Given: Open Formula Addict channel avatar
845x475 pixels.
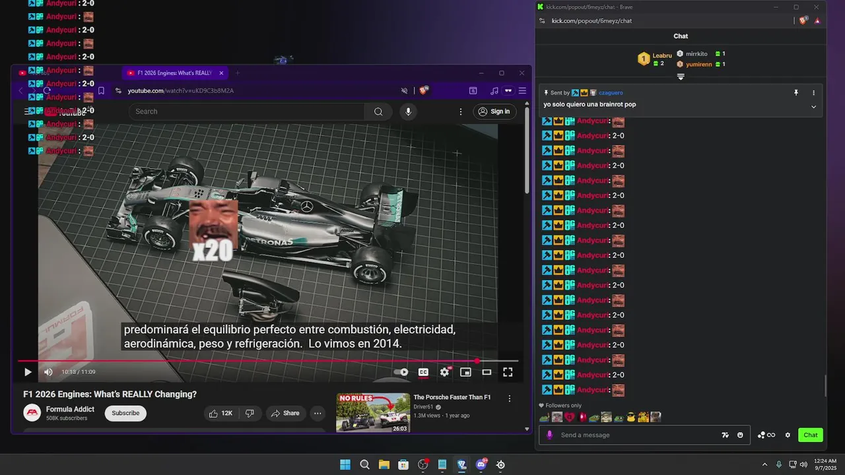Looking at the screenshot, I should coord(32,413).
